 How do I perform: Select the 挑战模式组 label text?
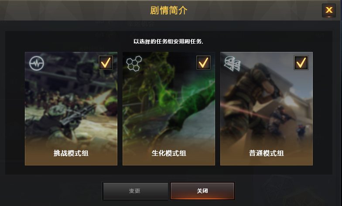[71, 153]
